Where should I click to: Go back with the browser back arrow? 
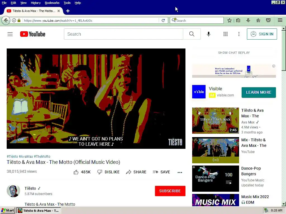point(6,20)
